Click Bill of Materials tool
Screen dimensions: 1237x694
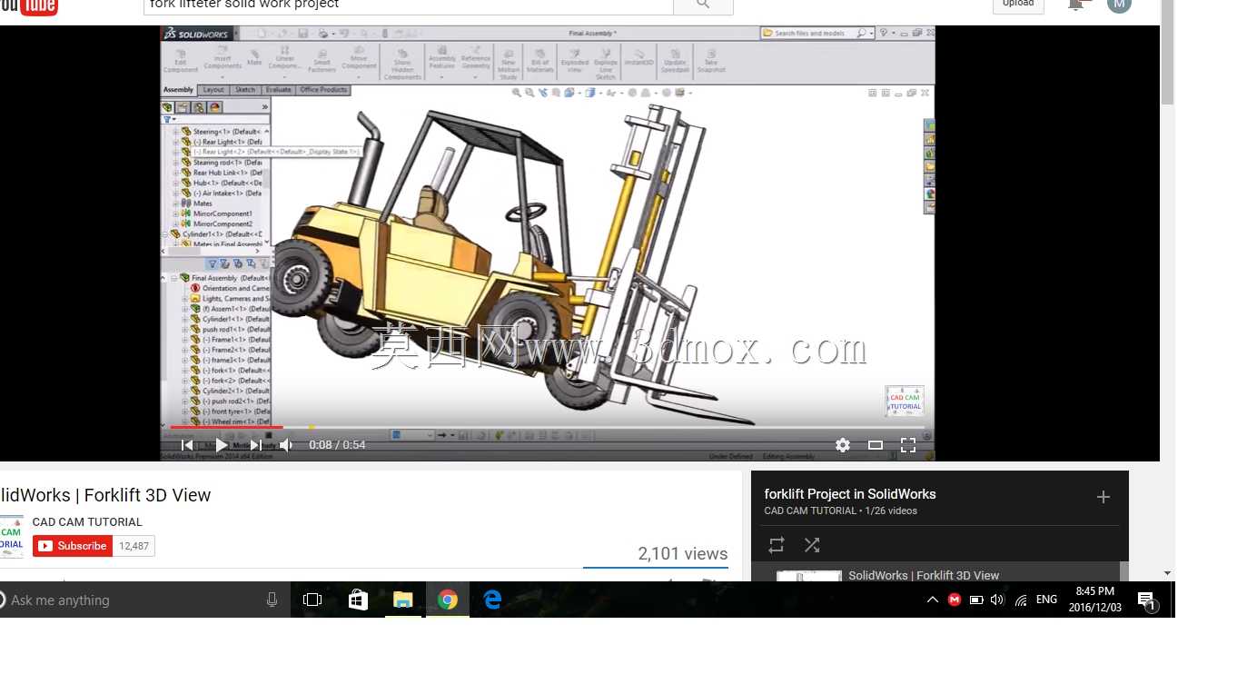click(x=540, y=62)
